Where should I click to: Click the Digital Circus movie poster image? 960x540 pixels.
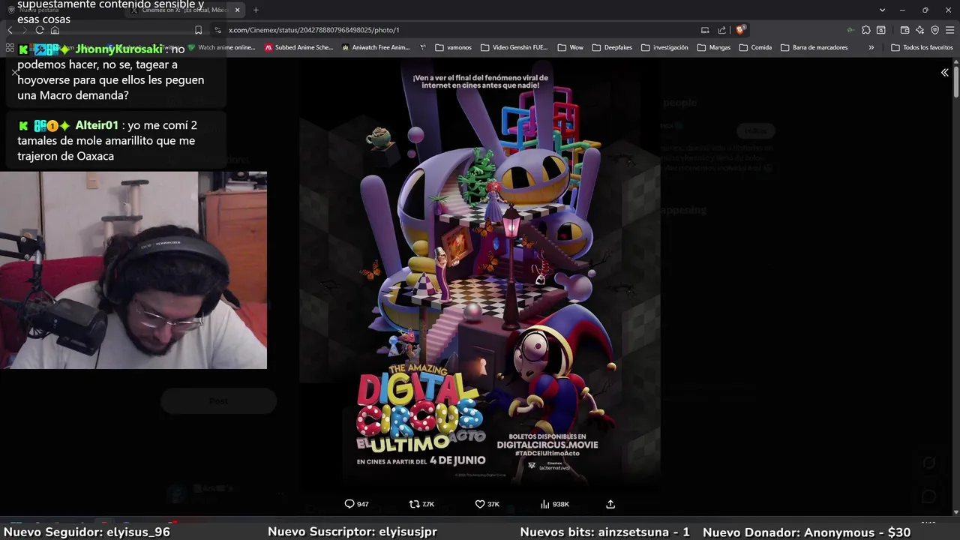(x=480, y=274)
